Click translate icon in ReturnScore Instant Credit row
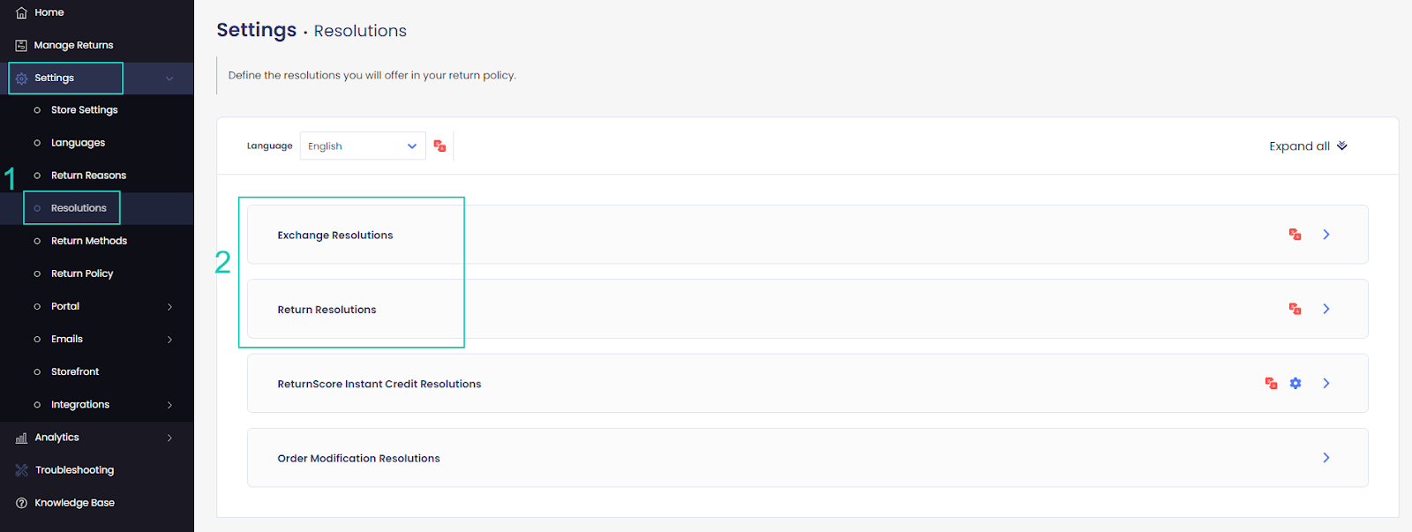This screenshot has width=1412, height=532. [x=1271, y=383]
